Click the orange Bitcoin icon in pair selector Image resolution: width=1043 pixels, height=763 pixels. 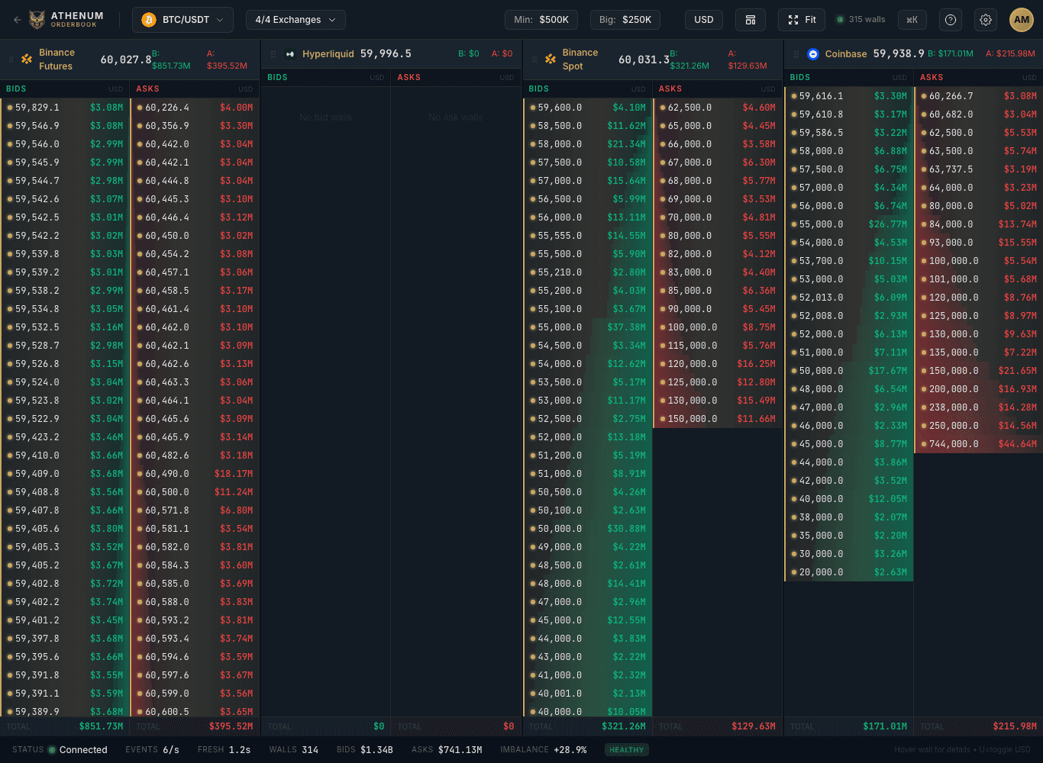click(x=149, y=20)
